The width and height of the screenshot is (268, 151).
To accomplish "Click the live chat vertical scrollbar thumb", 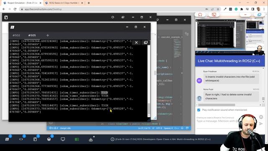I will pos(263,99).
